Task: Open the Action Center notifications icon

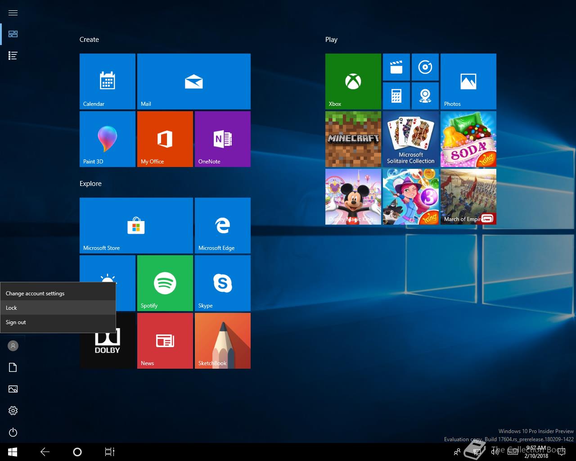Action: tap(561, 452)
